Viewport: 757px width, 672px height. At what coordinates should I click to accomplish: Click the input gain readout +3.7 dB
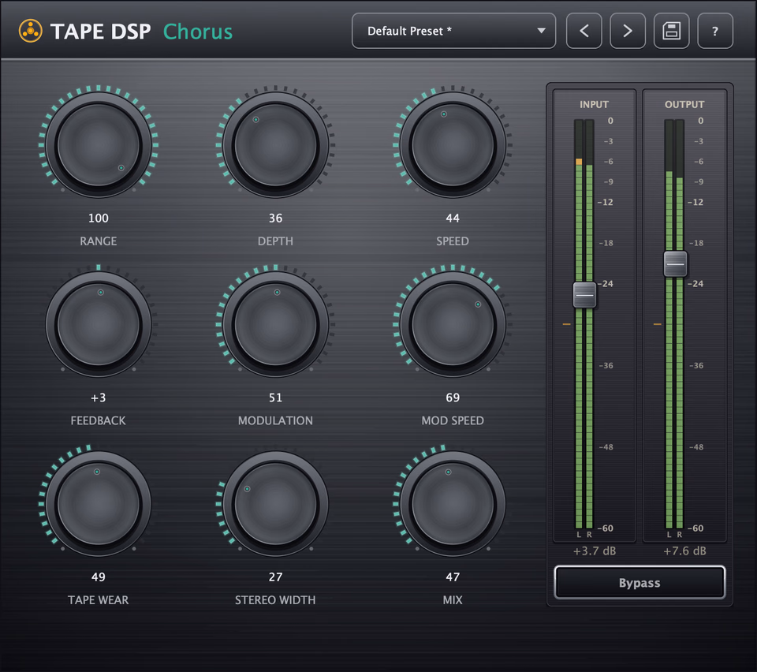point(595,551)
